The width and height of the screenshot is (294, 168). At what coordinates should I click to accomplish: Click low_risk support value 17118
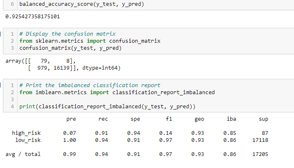[x=260, y=140]
